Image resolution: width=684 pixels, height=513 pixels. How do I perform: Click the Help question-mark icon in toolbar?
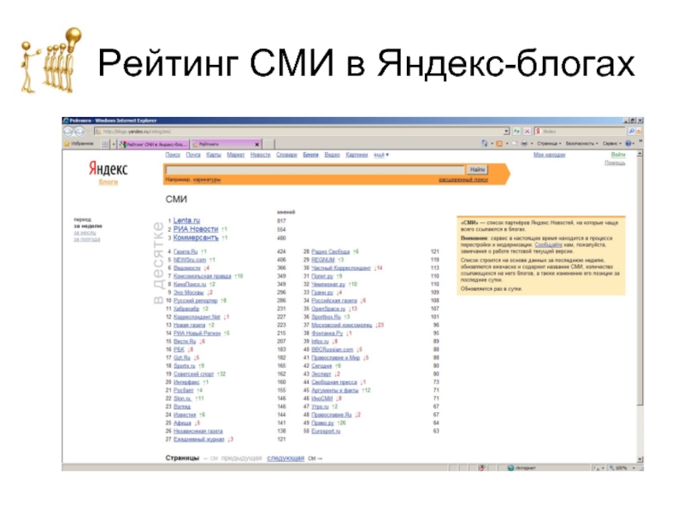628,143
